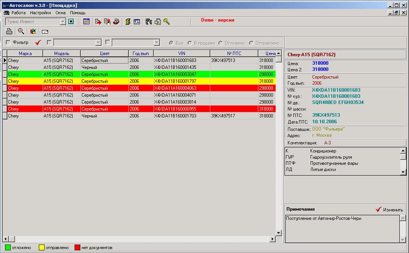Click the gears settings toolbar icon

[x=149, y=22]
